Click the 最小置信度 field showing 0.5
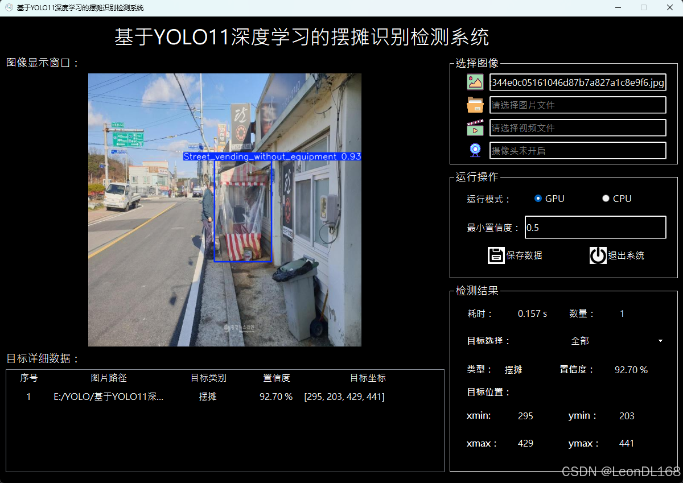683x483 pixels. (x=595, y=228)
